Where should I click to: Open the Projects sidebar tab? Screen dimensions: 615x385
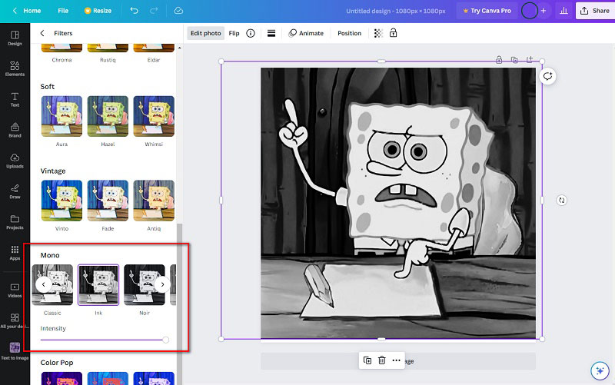pos(15,222)
